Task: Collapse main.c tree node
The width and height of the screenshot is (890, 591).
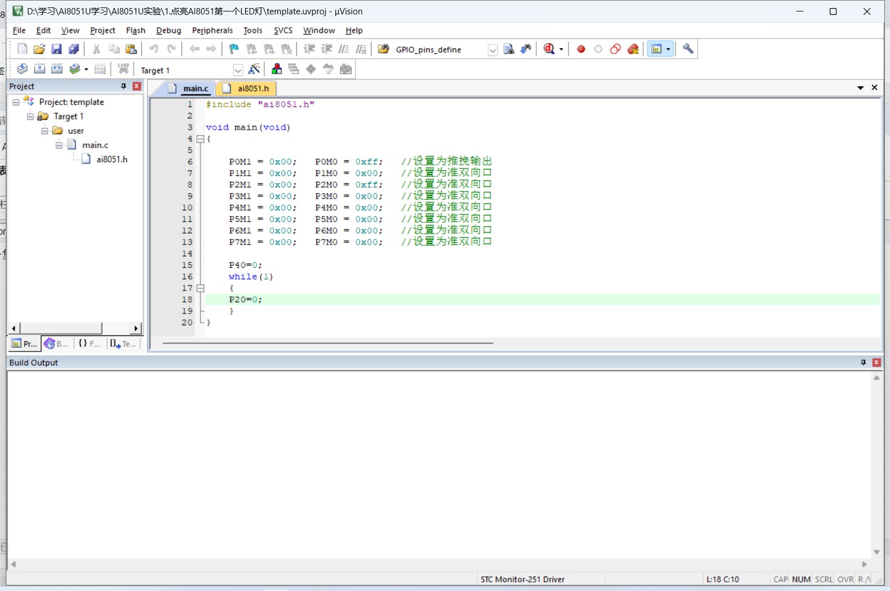Action: point(59,145)
